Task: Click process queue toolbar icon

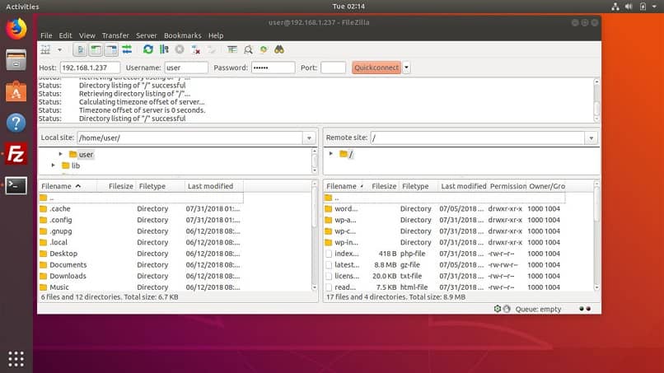Action: (x=164, y=49)
